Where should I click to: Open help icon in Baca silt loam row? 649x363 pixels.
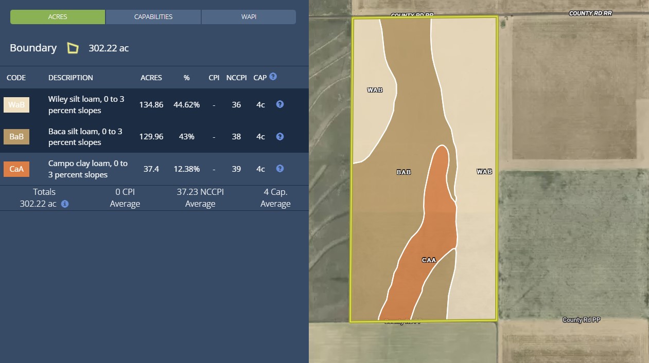[279, 137]
